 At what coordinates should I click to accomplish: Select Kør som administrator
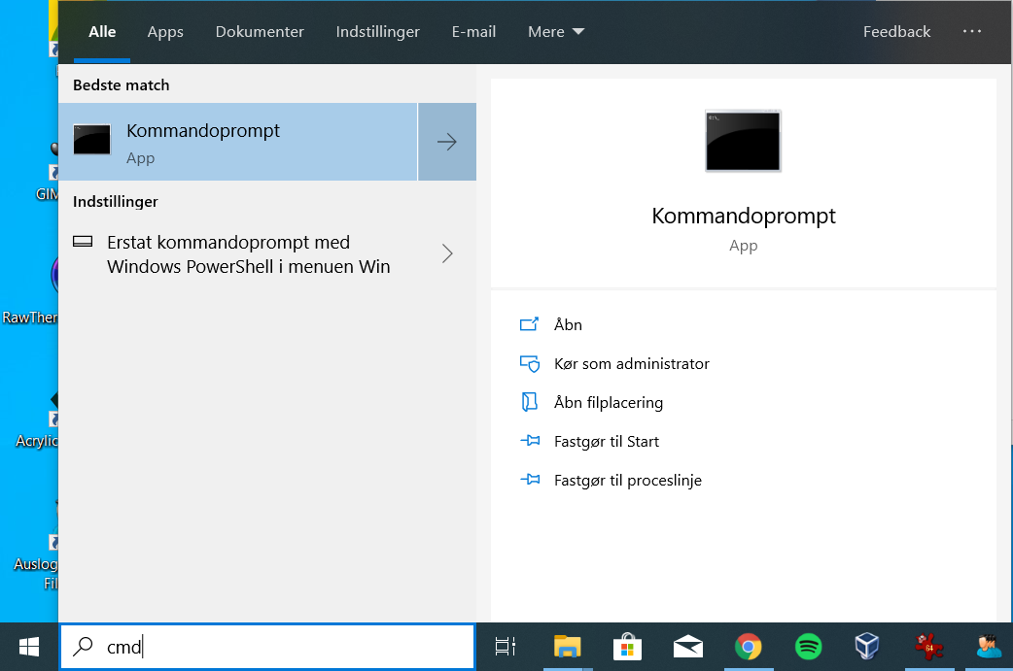point(629,363)
